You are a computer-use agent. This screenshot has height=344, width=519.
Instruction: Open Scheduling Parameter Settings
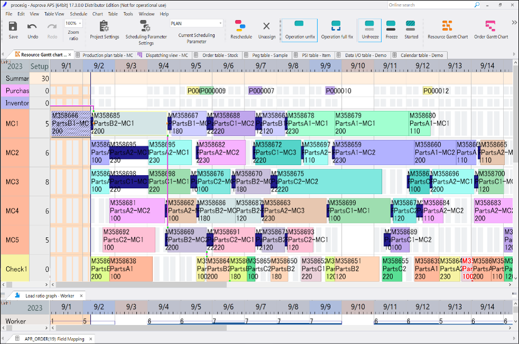(146, 32)
